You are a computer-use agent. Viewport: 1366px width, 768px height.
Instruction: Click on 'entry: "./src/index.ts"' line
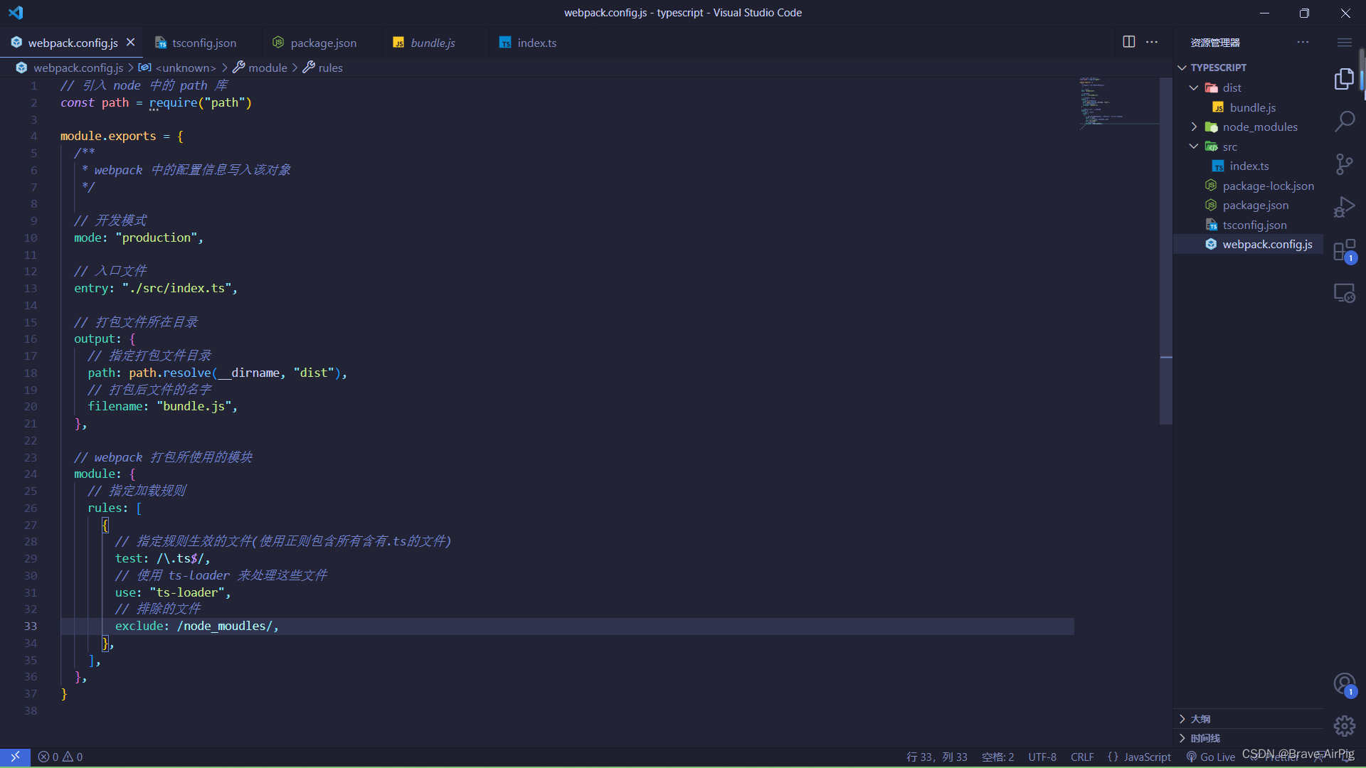click(x=156, y=288)
